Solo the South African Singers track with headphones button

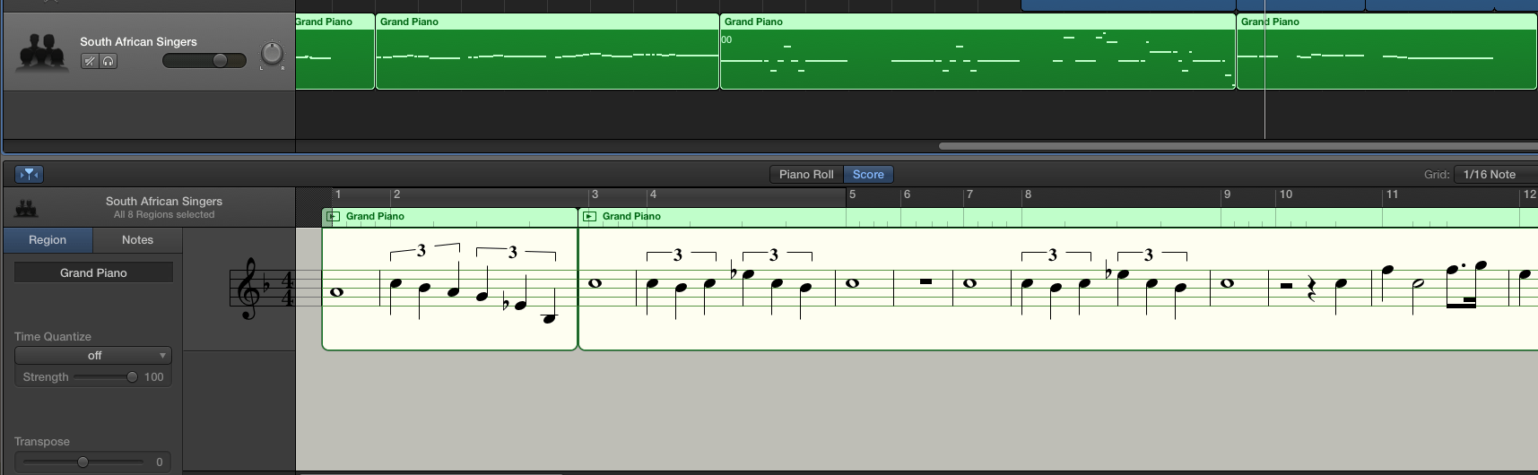[x=109, y=61]
